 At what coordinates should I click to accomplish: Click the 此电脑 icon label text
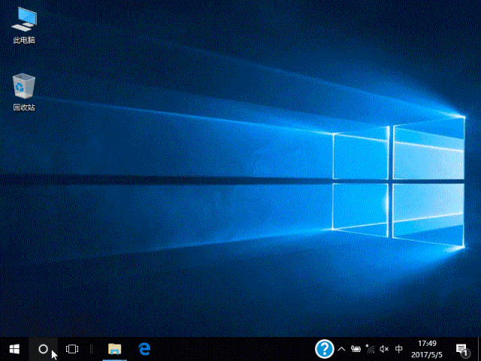point(24,40)
